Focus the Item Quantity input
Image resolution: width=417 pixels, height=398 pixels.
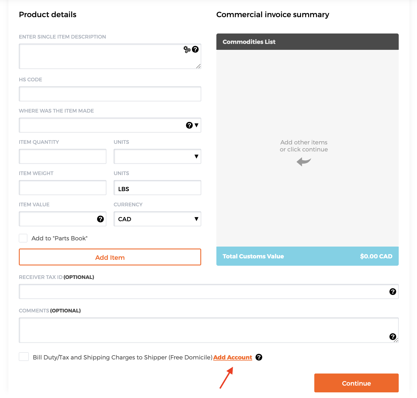pos(62,156)
